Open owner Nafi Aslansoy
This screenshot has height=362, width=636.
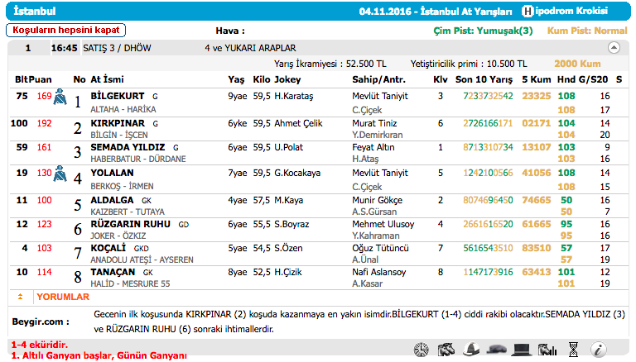click(x=378, y=272)
